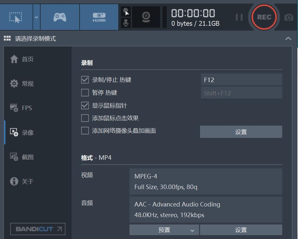Toggle the mouse cursor overlay icon

[x=126, y=12]
